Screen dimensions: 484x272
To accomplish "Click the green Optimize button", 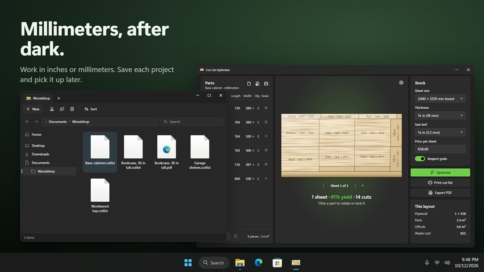I will pos(440,173).
